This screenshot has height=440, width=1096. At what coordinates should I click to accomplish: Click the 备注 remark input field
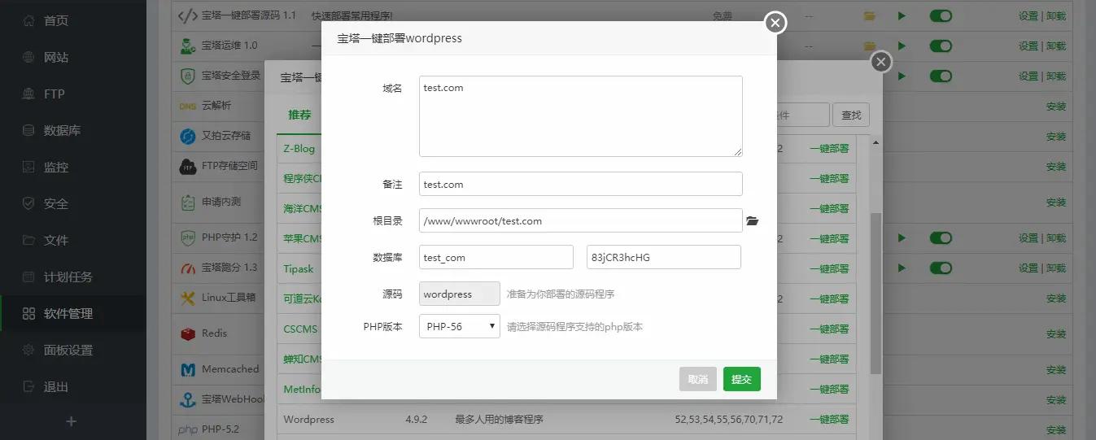tap(580, 184)
